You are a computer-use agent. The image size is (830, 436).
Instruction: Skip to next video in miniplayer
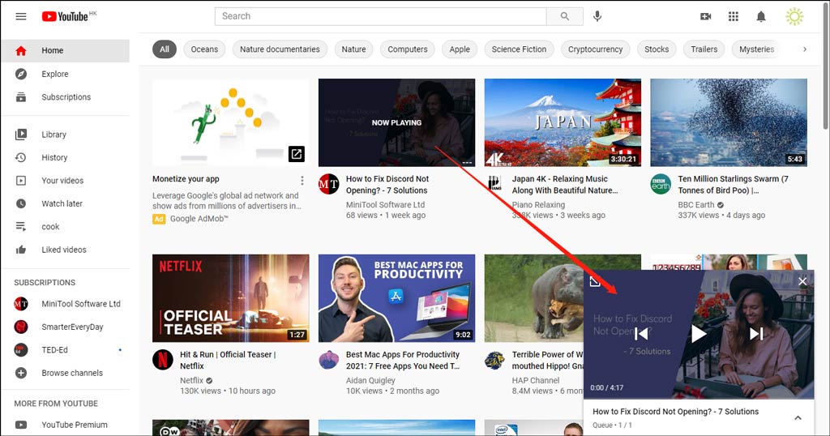click(756, 334)
